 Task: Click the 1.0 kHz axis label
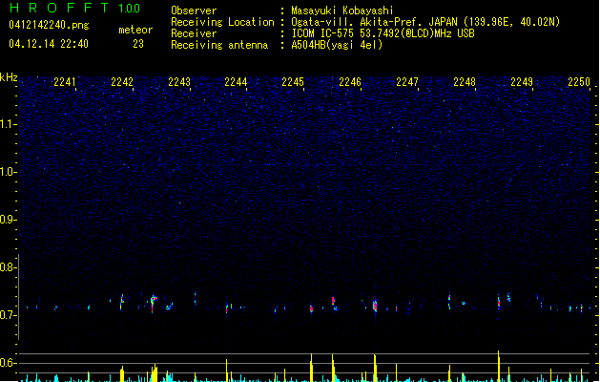pos(8,172)
